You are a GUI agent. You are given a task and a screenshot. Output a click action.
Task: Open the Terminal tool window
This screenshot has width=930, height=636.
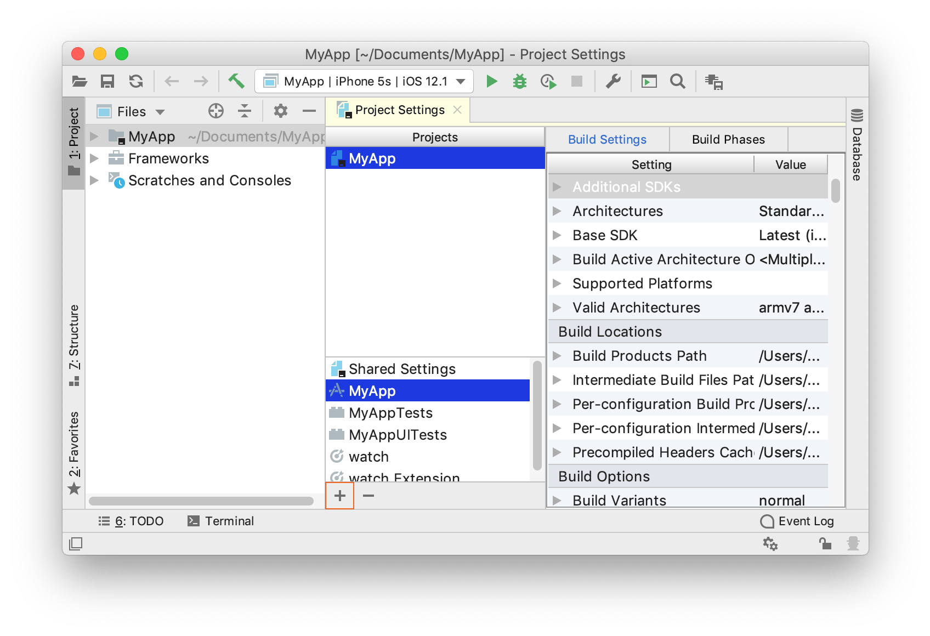(220, 521)
